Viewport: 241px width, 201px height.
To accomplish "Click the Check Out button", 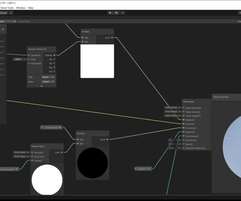I will [x=24, y=21].
